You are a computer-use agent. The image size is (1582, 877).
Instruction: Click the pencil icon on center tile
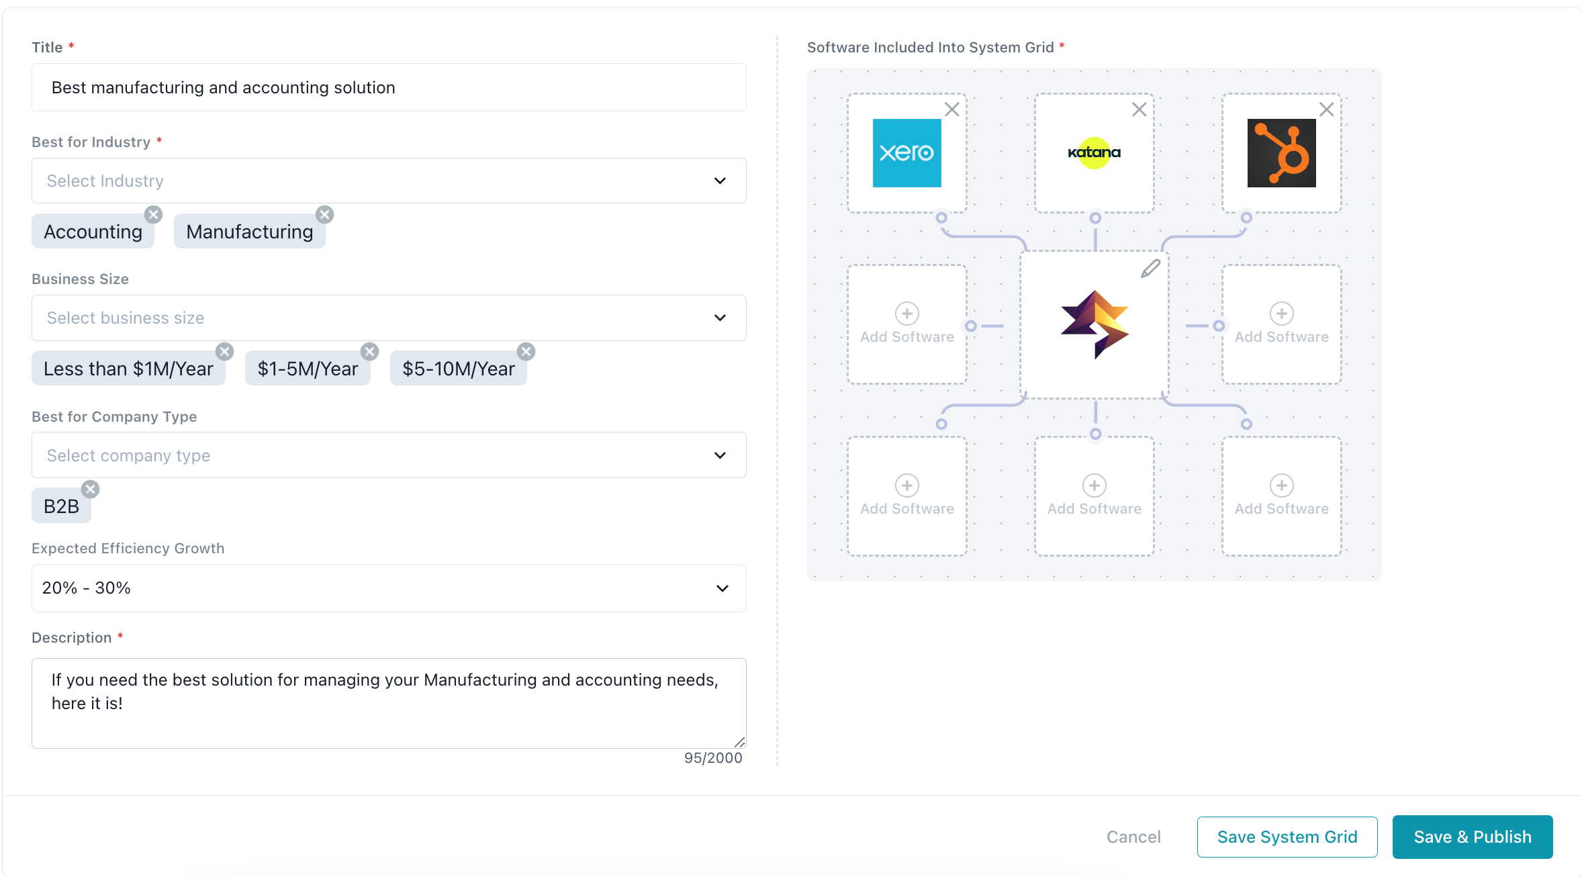click(x=1150, y=269)
